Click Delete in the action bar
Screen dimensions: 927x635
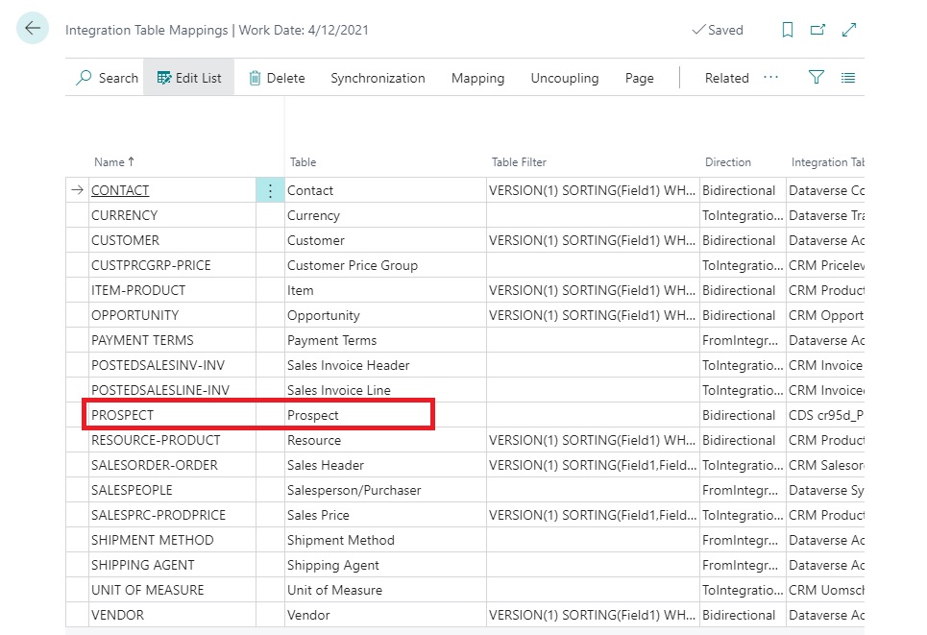277,78
